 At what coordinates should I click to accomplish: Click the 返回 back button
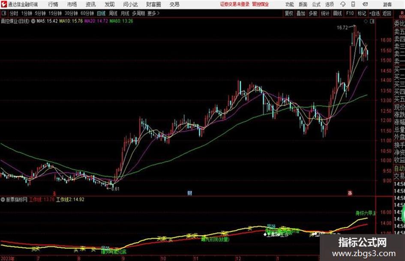387,13
